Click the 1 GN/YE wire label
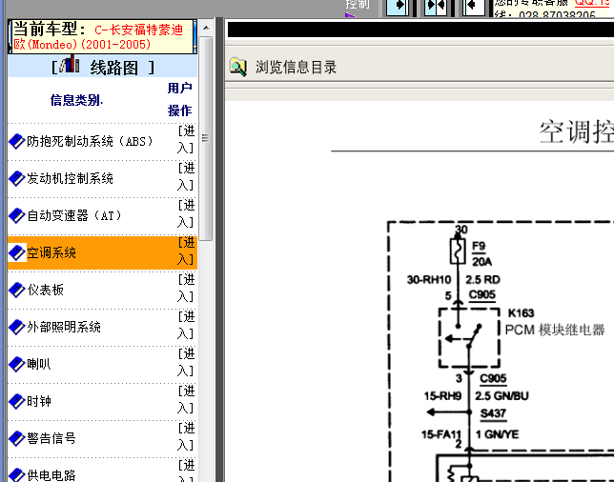614x482 pixels. tap(498, 434)
